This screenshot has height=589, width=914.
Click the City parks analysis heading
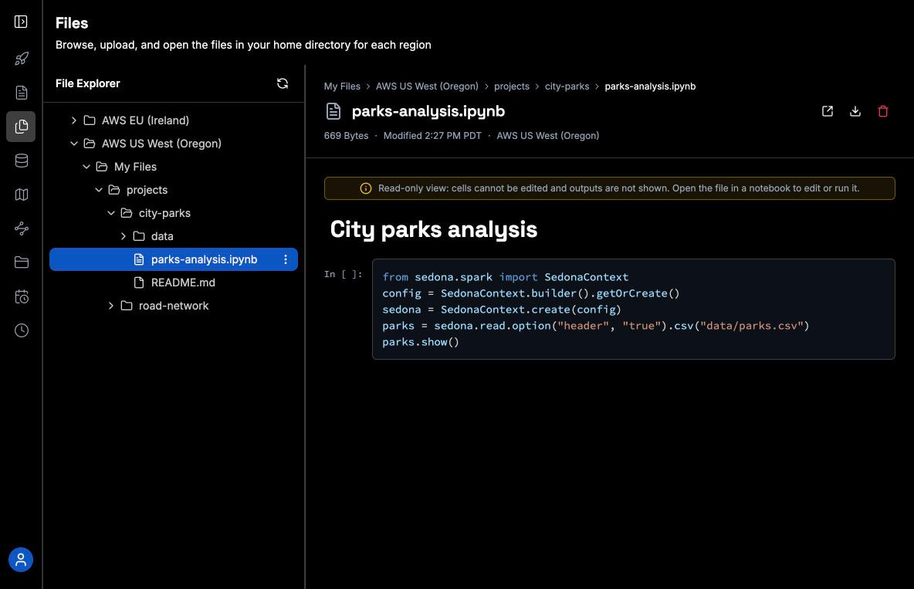[433, 229]
